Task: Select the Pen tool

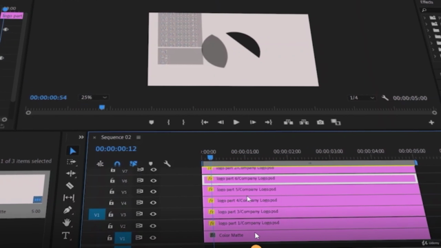Action: pyautogui.click(x=68, y=209)
